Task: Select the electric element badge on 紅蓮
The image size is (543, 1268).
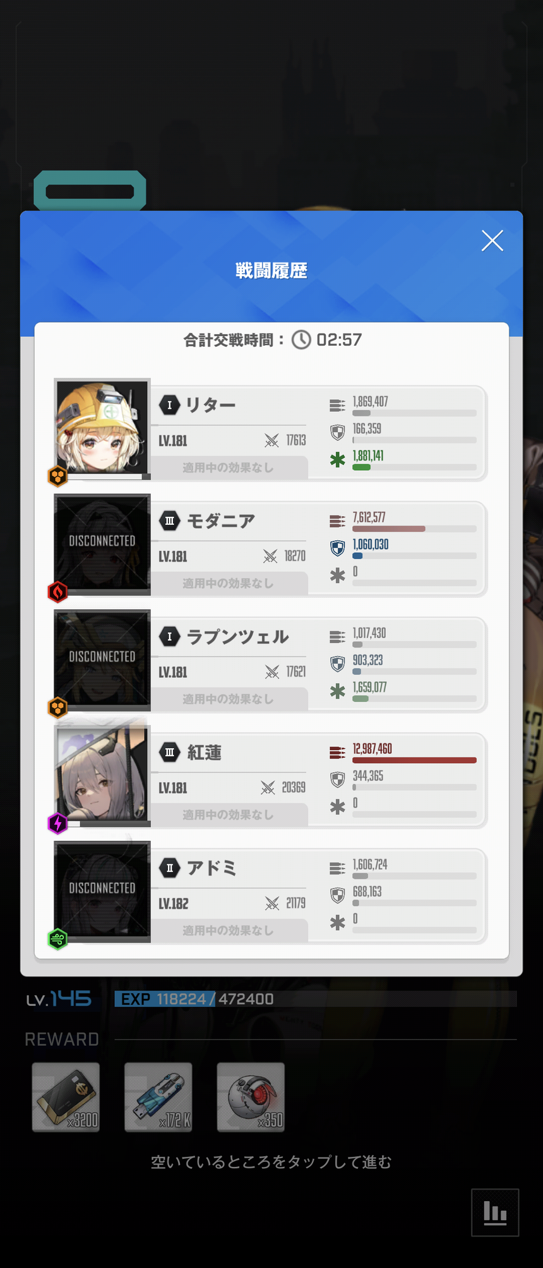Action: [58, 823]
